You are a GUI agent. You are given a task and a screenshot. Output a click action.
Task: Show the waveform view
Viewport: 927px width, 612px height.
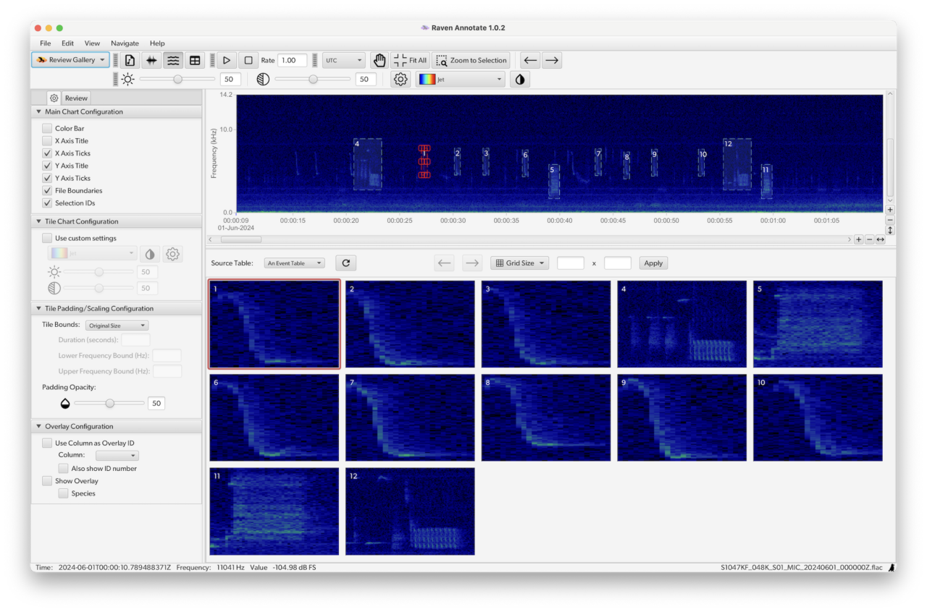pyautogui.click(x=151, y=61)
